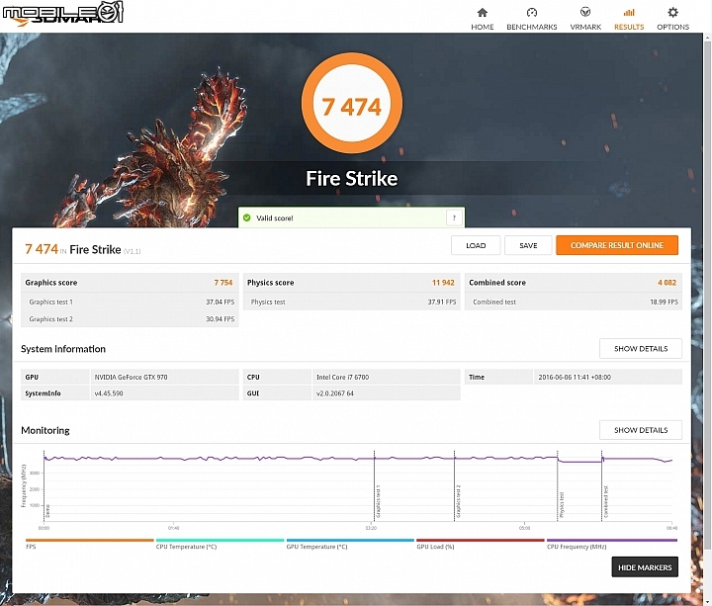This screenshot has width=712, height=606.
Task: Click the Graphics test 2 chart marker
Action: [458, 501]
